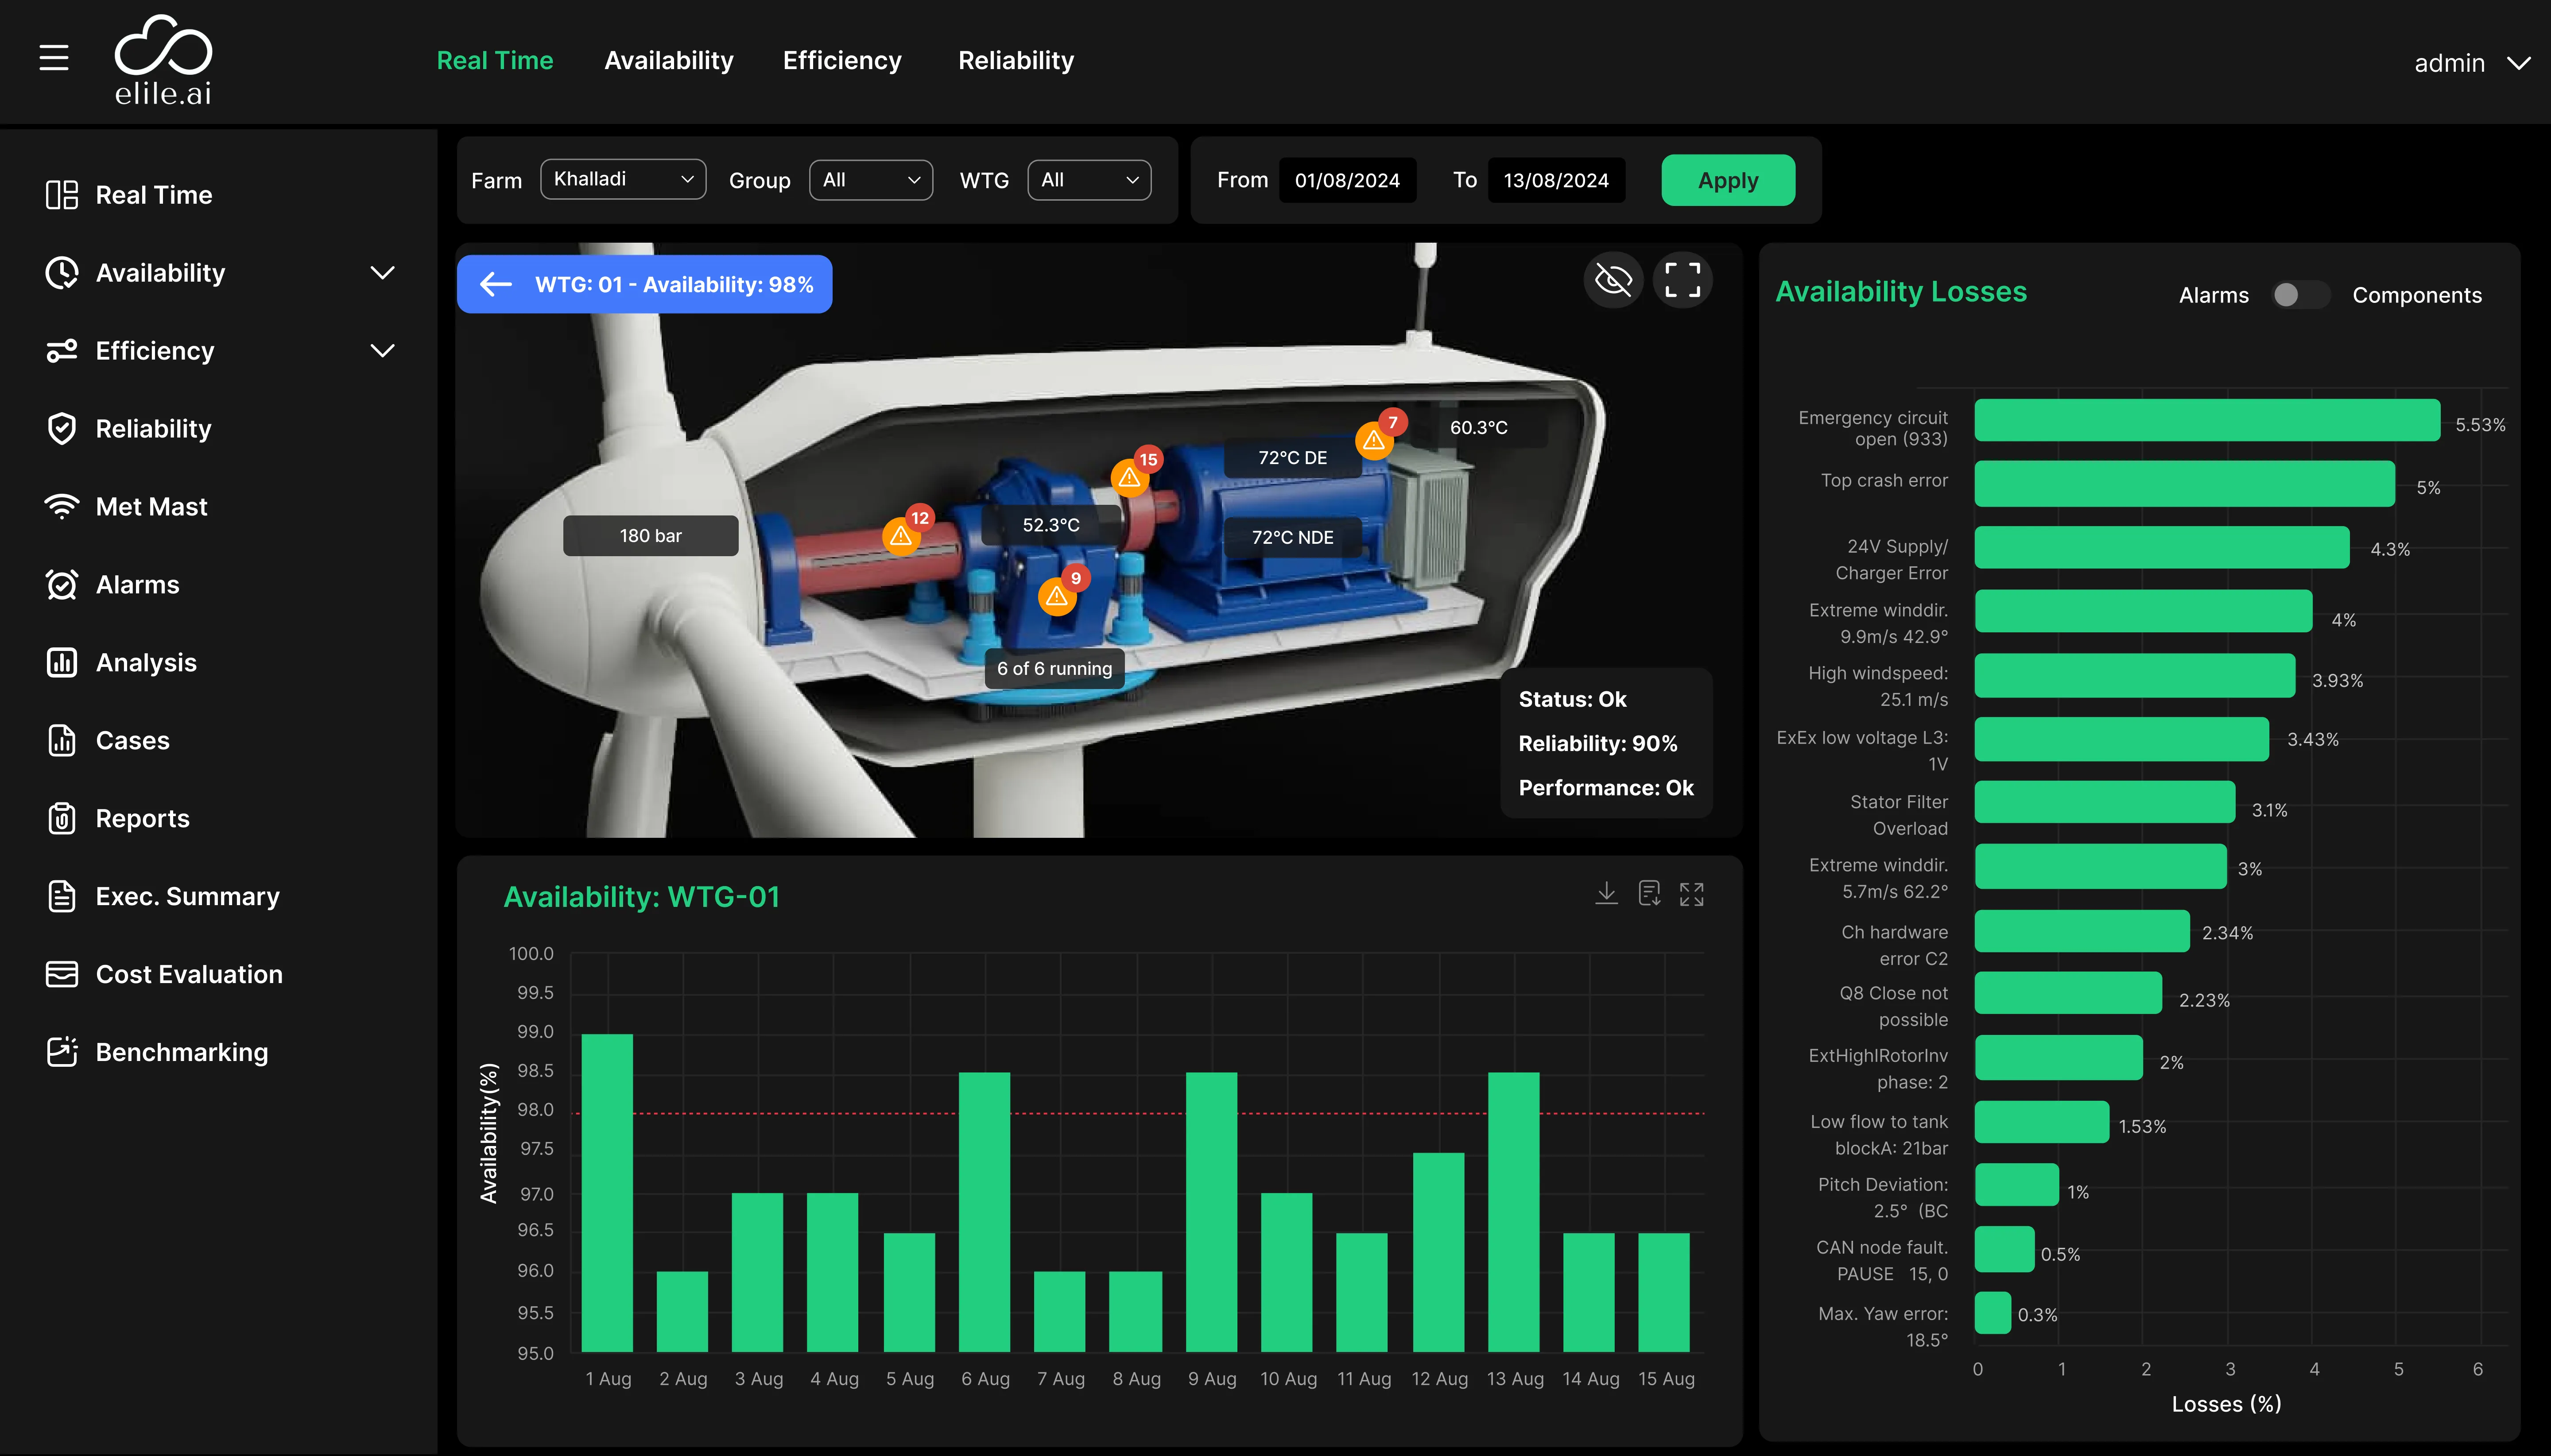Open Cost Evaluation in sidebar
Image resolution: width=2551 pixels, height=1456 pixels.
pos(164,975)
